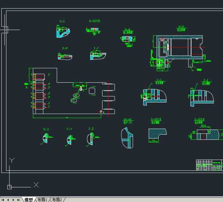The height and width of the screenshot is (202, 223).
Task: Select the X-X section label
Action: tap(46, 130)
